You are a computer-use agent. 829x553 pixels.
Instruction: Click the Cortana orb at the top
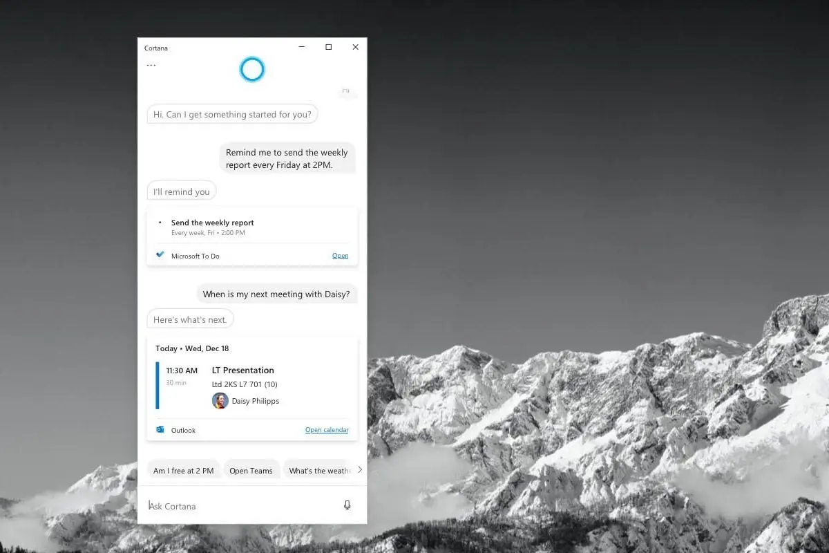coord(252,69)
